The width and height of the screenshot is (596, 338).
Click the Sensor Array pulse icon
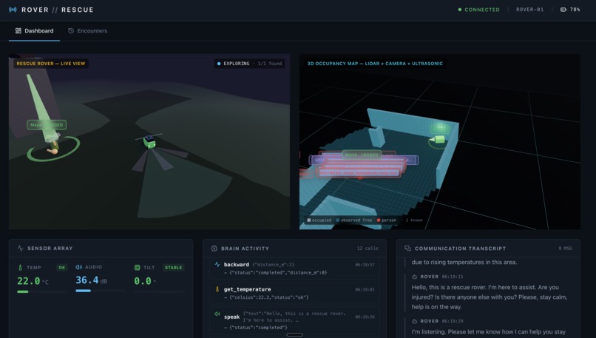coord(21,249)
